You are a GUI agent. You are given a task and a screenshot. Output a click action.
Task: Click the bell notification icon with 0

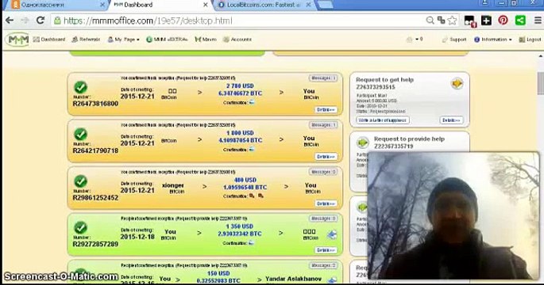point(415,40)
